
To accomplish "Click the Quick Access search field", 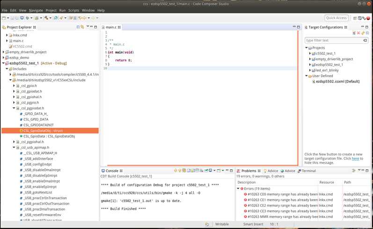I will pyautogui.click(x=336, y=18).
